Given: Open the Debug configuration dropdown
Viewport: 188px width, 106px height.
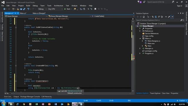Looking at the screenshot, I should click(x=42, y=9).
